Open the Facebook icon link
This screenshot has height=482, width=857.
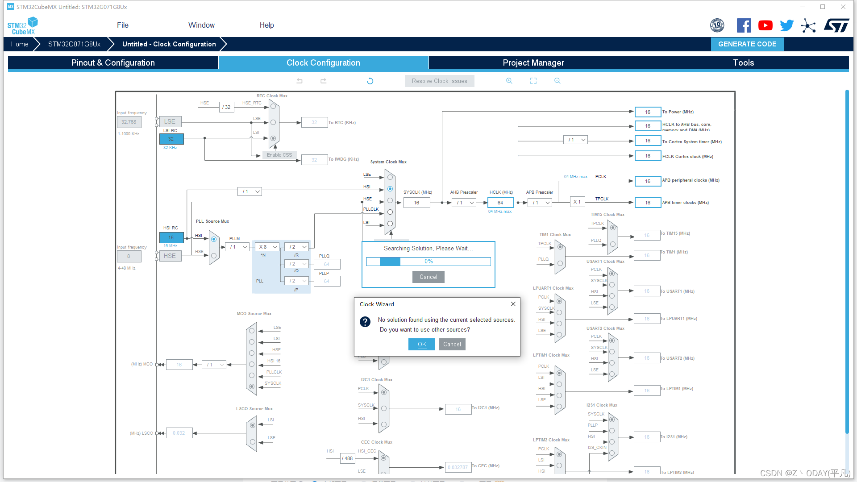(744, 25)
